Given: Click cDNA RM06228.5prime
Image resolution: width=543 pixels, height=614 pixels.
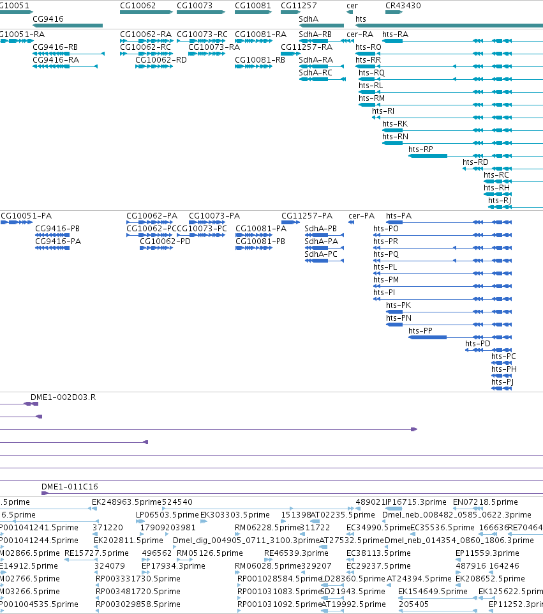Looking at the screenshot, I should [x=267, y=528].
